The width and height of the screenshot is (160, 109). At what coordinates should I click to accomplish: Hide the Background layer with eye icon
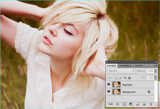109,92
